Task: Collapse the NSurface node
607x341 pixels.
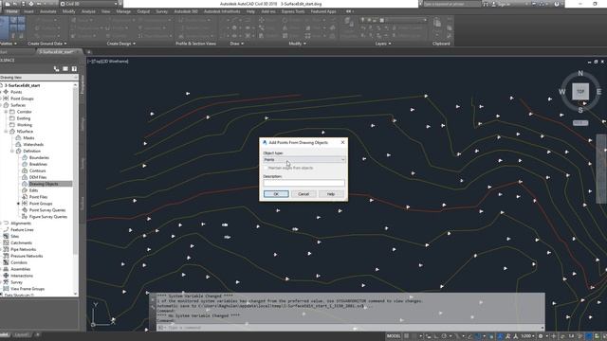Action: pyautogui.click(x=7, y=132)
